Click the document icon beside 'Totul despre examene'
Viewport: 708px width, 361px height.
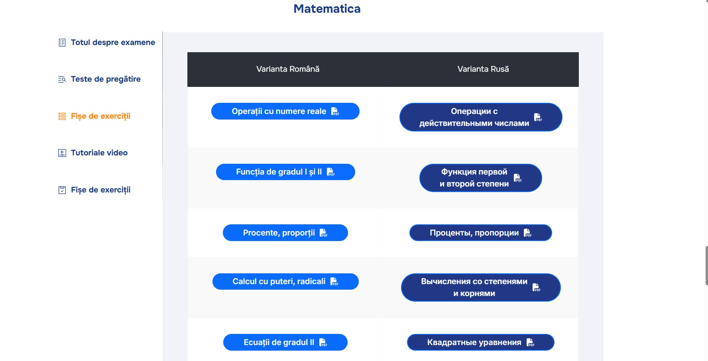62,42
